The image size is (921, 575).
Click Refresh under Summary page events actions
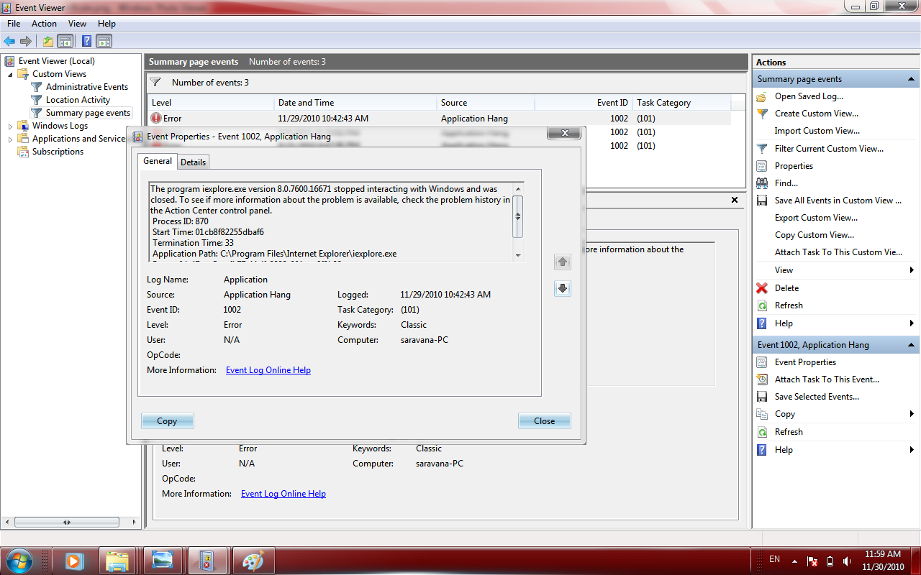(x=789, y=305)
